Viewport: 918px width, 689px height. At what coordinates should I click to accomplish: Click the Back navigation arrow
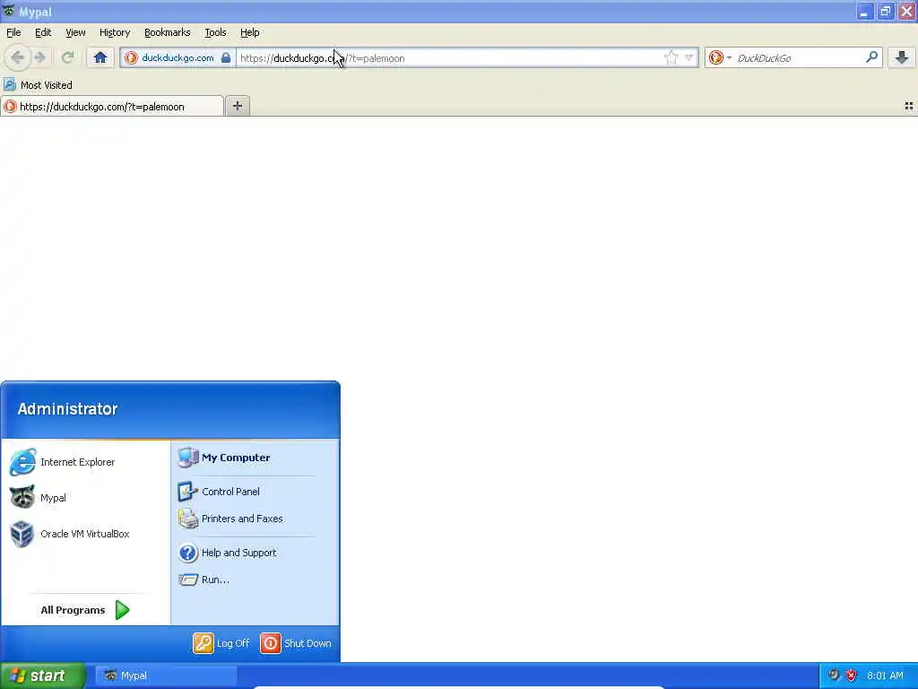(x=18, y=57)
